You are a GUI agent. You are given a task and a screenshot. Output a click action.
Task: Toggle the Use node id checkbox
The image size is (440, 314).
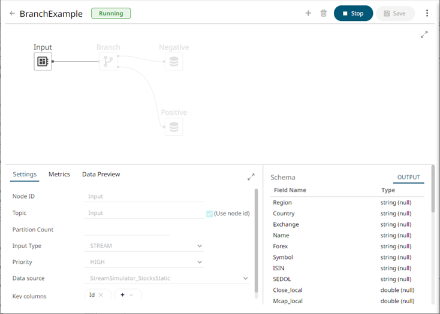209,214
